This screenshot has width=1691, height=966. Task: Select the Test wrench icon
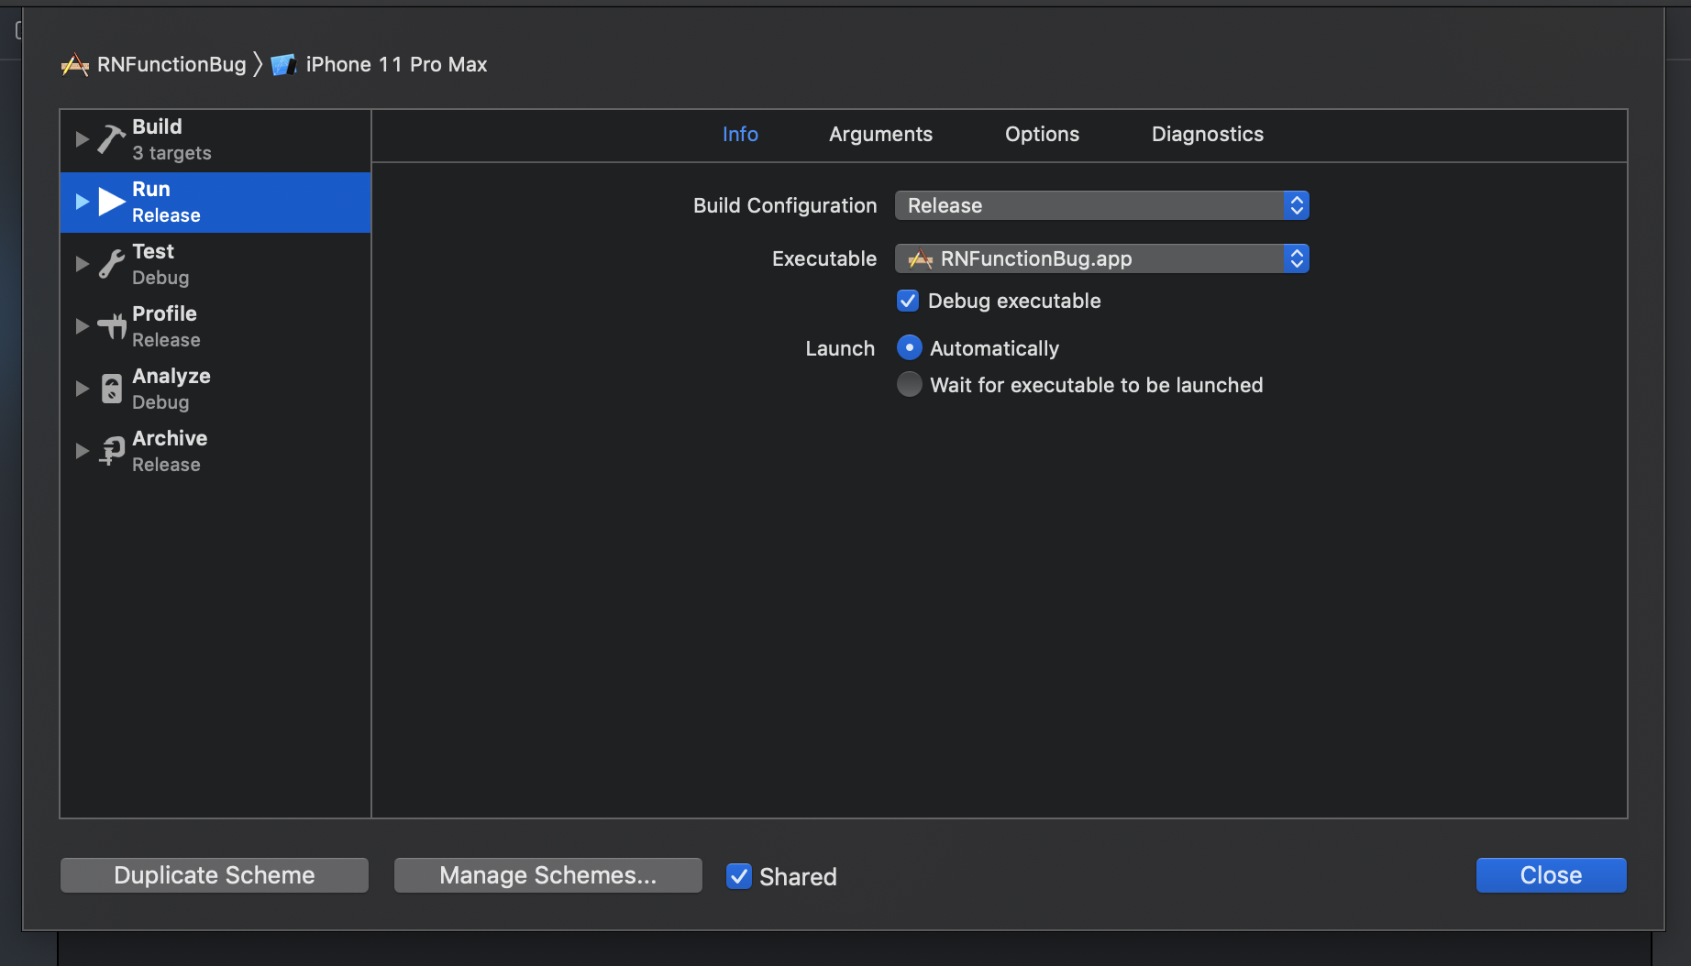pos(110,263)
